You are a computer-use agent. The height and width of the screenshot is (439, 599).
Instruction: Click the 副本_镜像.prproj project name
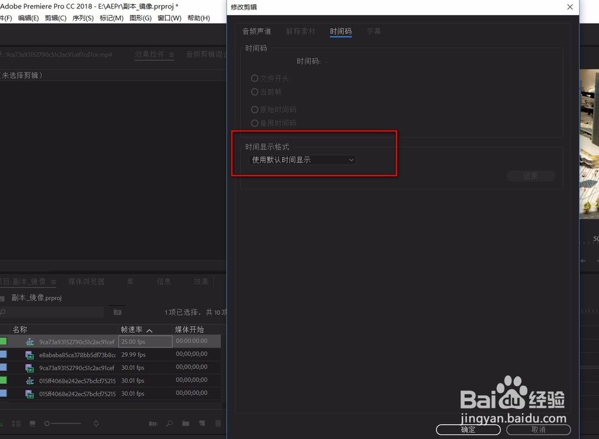(37, 297)
